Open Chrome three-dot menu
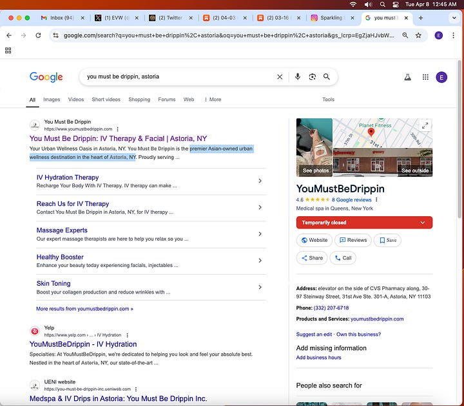This screenshot has height=406, width=464. click(x=453, y=35)
